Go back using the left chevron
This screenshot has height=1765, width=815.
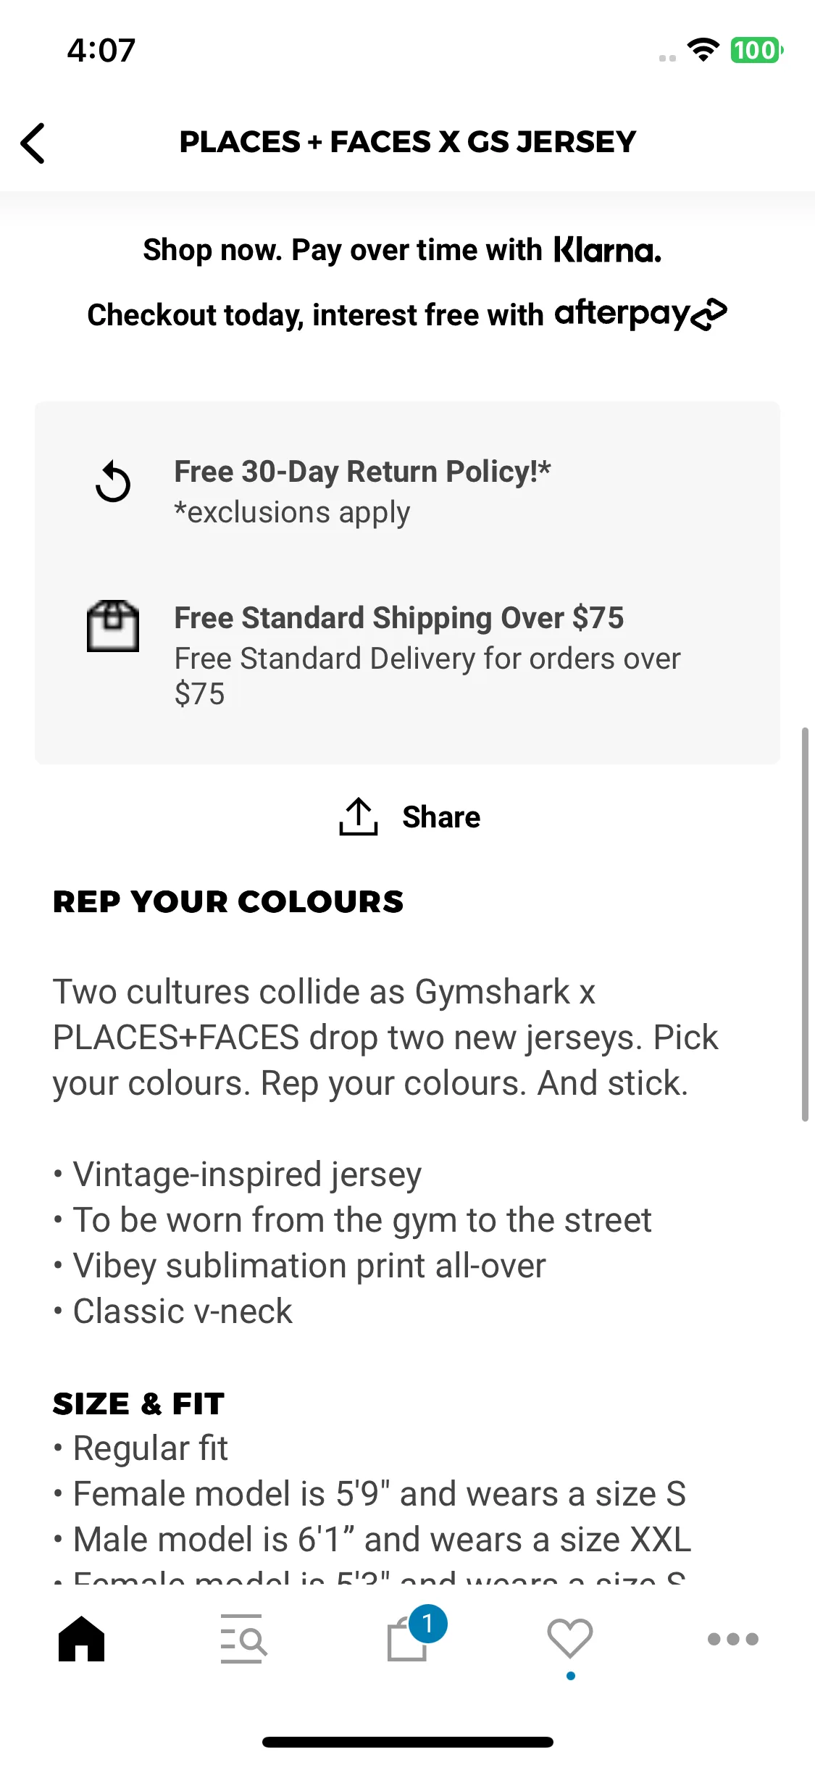[33, 143]
